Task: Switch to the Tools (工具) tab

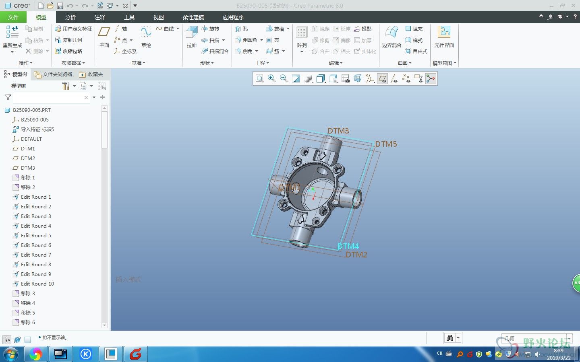Action: [x=129, y=17]
